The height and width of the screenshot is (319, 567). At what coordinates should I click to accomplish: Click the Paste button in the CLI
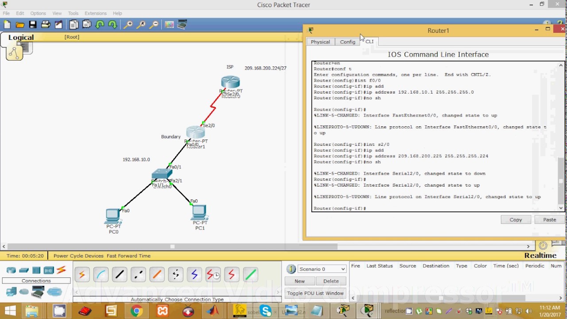[x=550, y=220]
